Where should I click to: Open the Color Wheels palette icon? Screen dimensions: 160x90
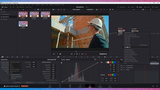coord(12,57)
